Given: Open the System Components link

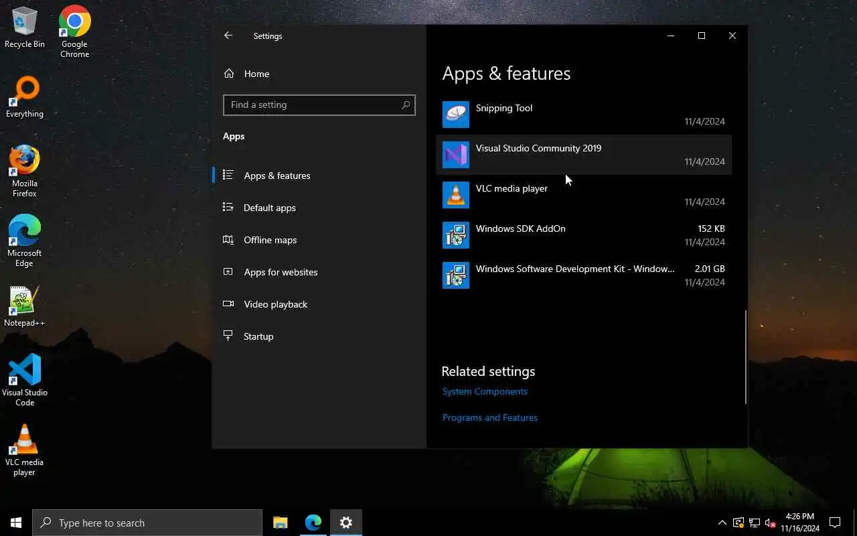Looking at the screenshot, I should 485,391.
